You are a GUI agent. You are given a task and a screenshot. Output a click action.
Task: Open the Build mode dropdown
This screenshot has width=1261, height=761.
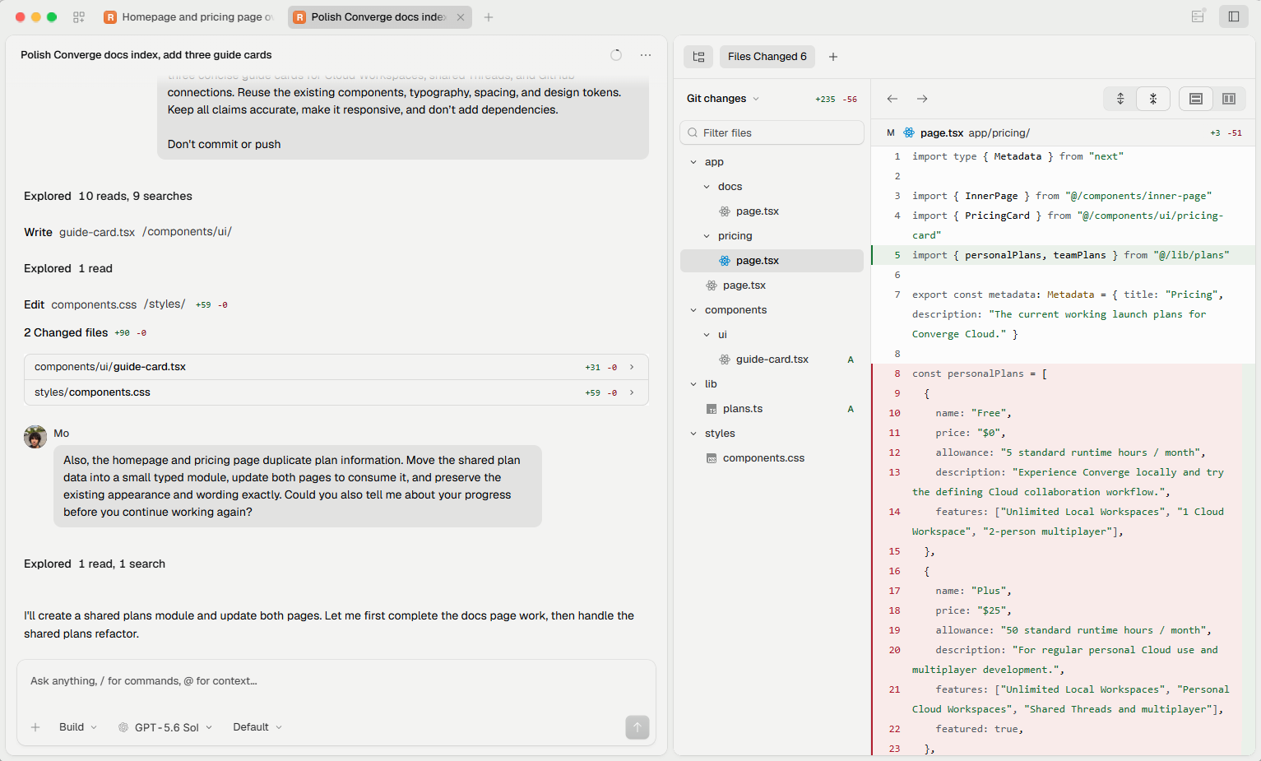(78, 727)
